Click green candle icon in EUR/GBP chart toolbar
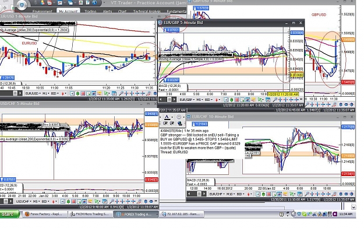This screenshot has width=364, height=228. click(231, 100)
